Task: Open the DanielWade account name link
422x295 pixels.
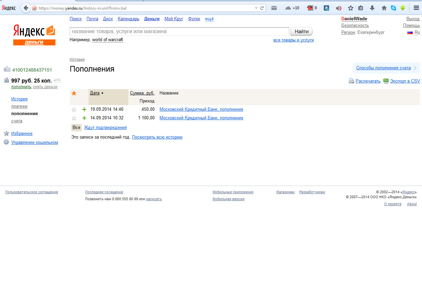Action: point(354,19)
